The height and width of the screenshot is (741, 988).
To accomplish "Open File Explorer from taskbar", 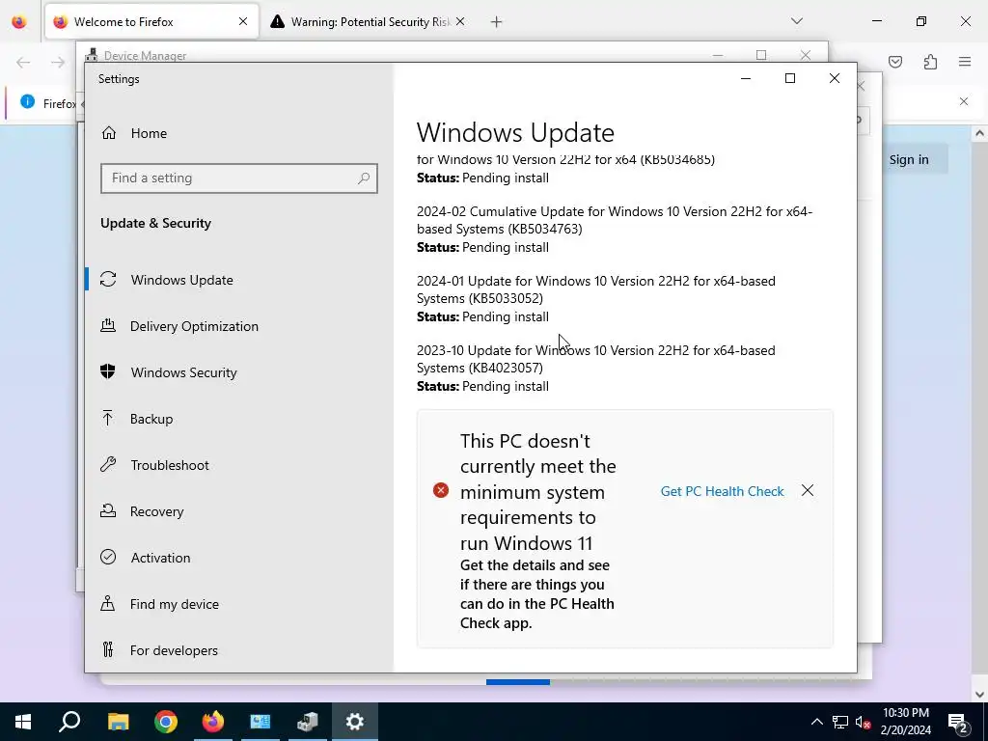I will click(118, 722).
